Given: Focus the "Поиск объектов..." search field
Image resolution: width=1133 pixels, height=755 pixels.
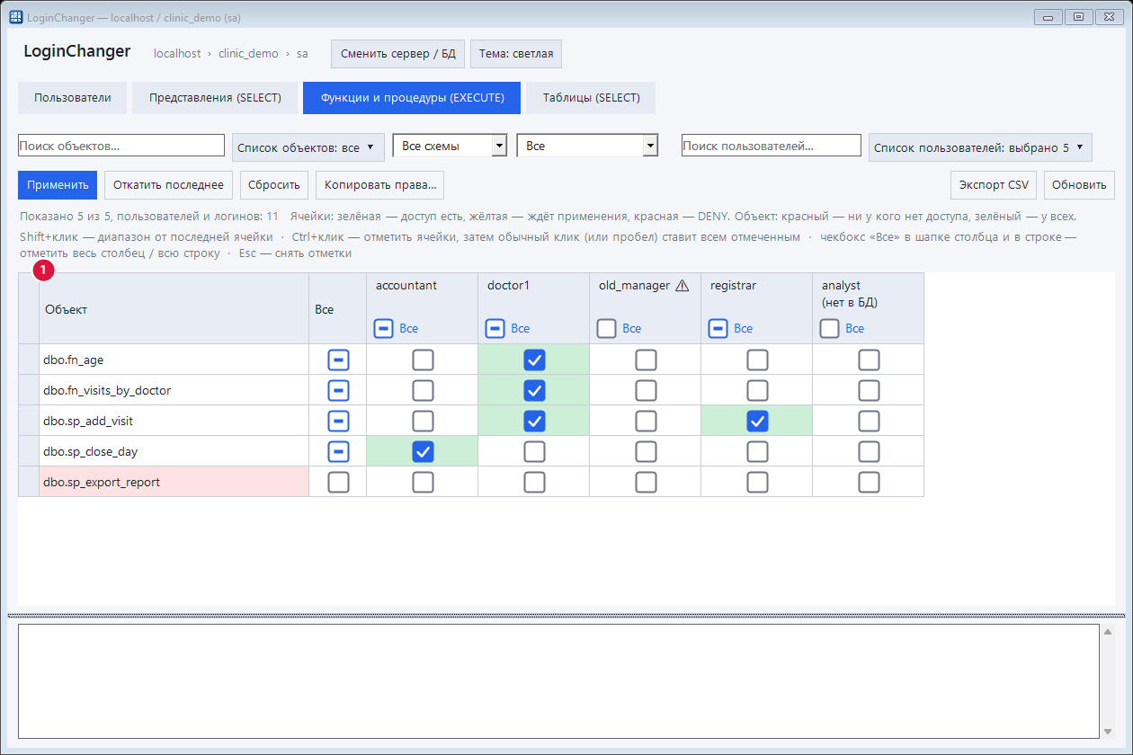Looking at the screenshot, I should (x=121, y=146).
